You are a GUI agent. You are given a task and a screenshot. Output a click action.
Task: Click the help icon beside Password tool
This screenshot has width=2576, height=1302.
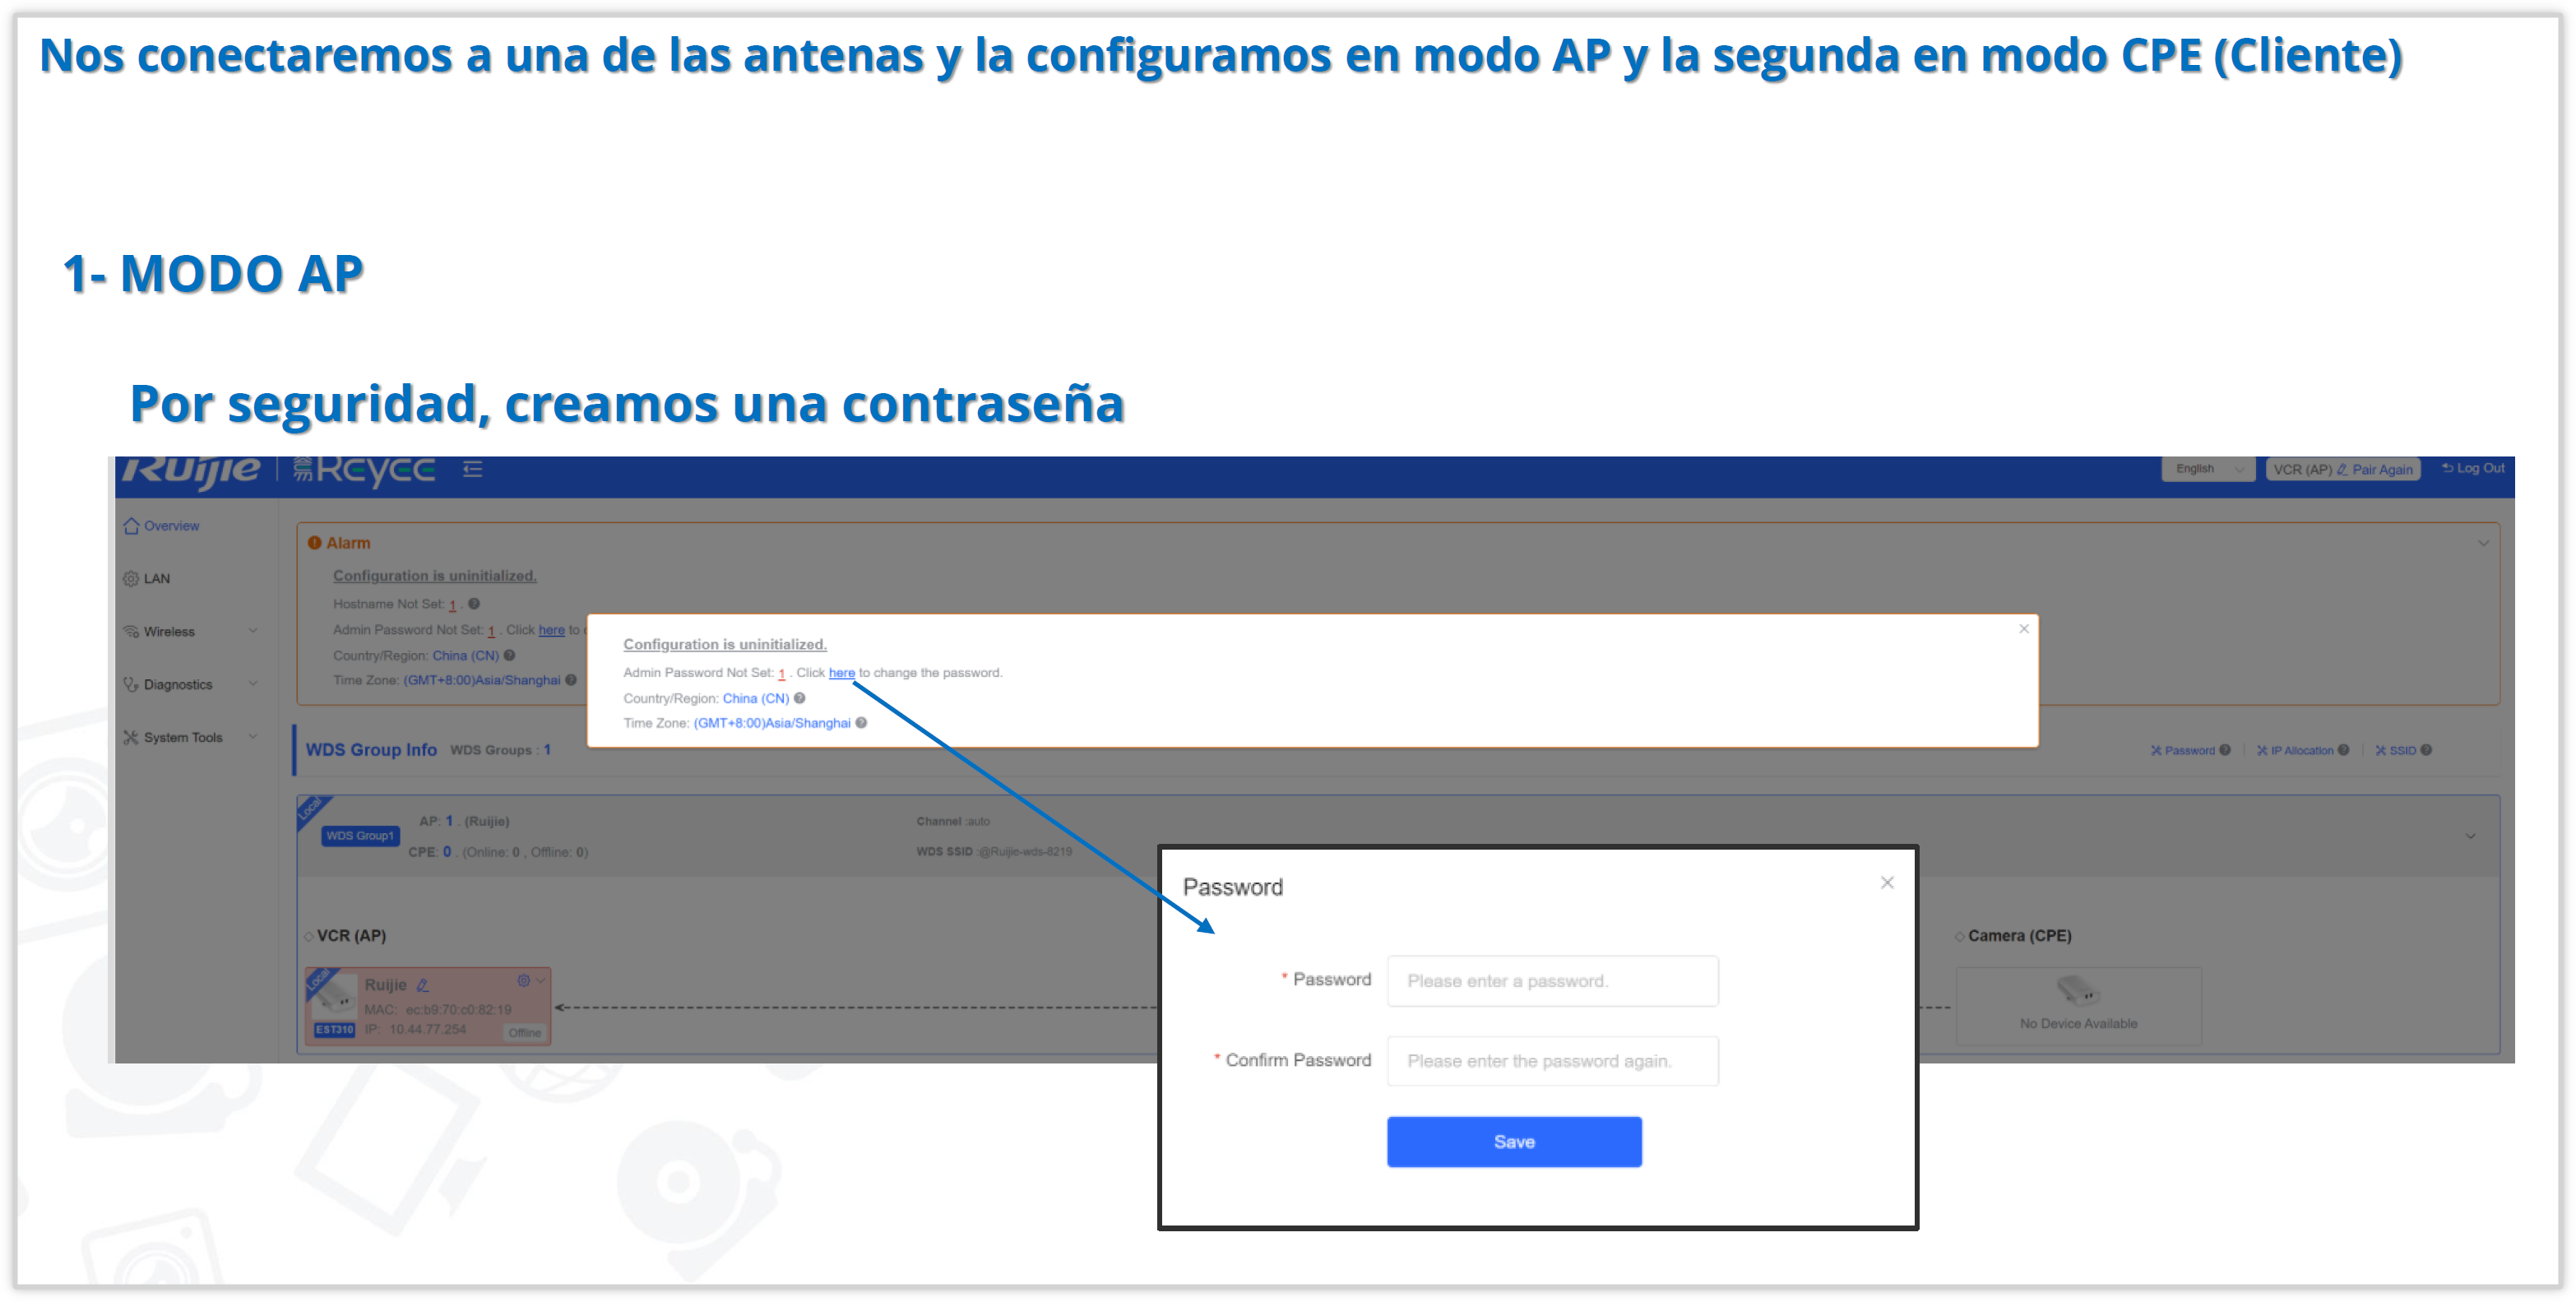coord(2225,750)
